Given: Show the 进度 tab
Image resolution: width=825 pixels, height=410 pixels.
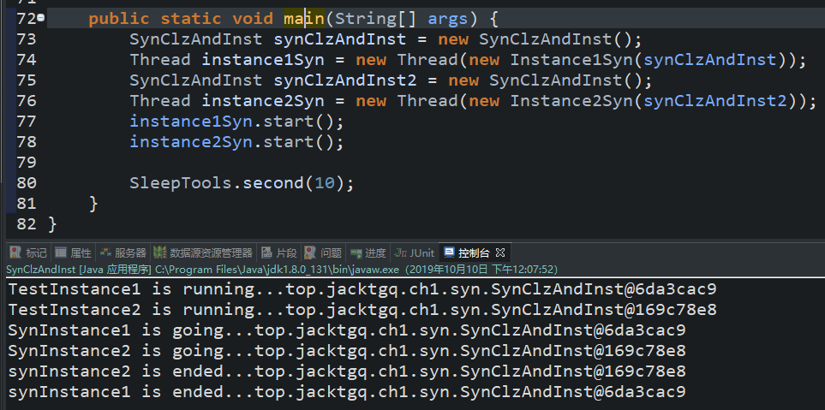Looking at the screenshot, I should [x=369, y=253].
